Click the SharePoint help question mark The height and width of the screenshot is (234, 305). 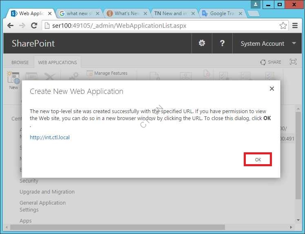point(222,43)
